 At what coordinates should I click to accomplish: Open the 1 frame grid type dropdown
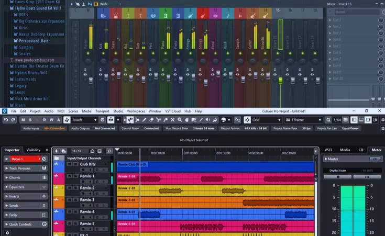pos(303,120)
